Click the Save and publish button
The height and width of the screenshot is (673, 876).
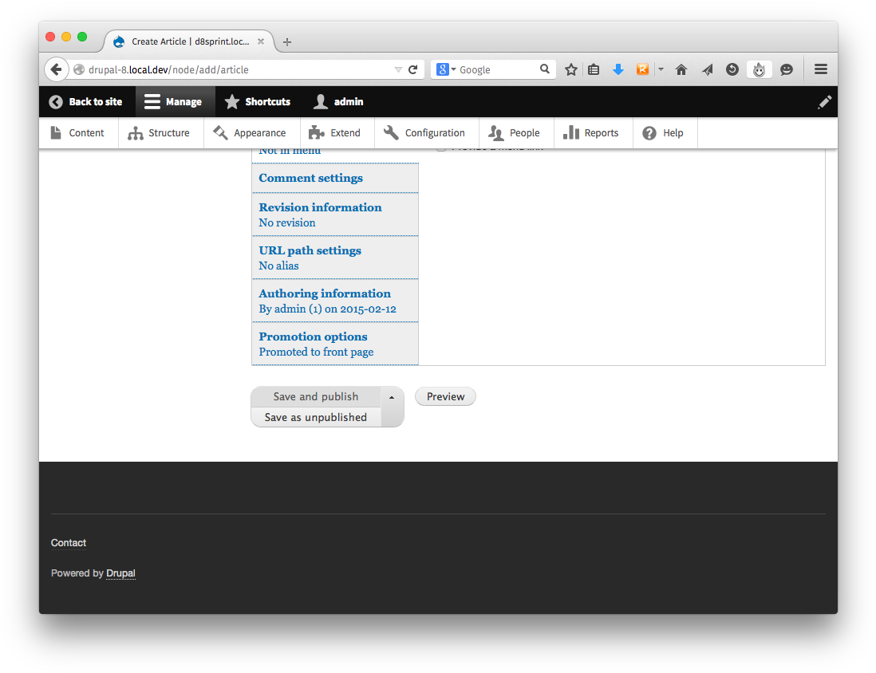click(316, 396)
